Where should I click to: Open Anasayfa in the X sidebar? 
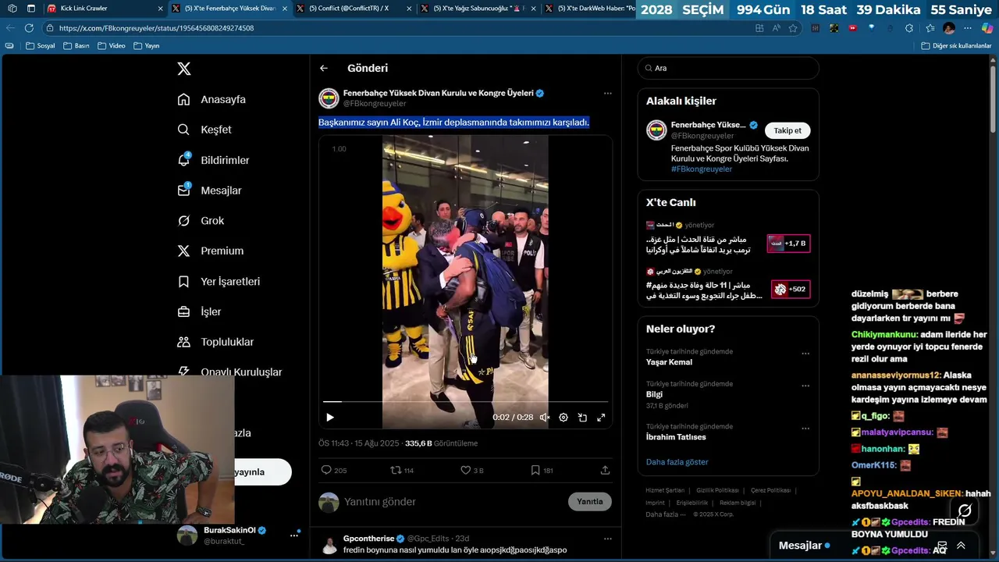(212, 99)
